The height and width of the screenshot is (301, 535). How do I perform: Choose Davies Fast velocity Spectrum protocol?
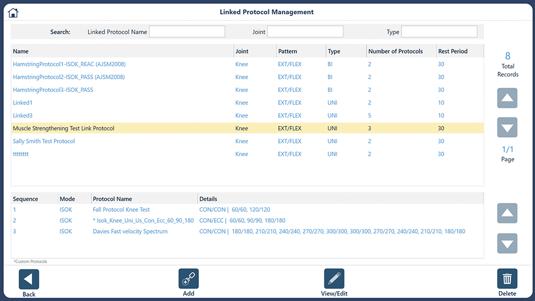coord(130,231)
